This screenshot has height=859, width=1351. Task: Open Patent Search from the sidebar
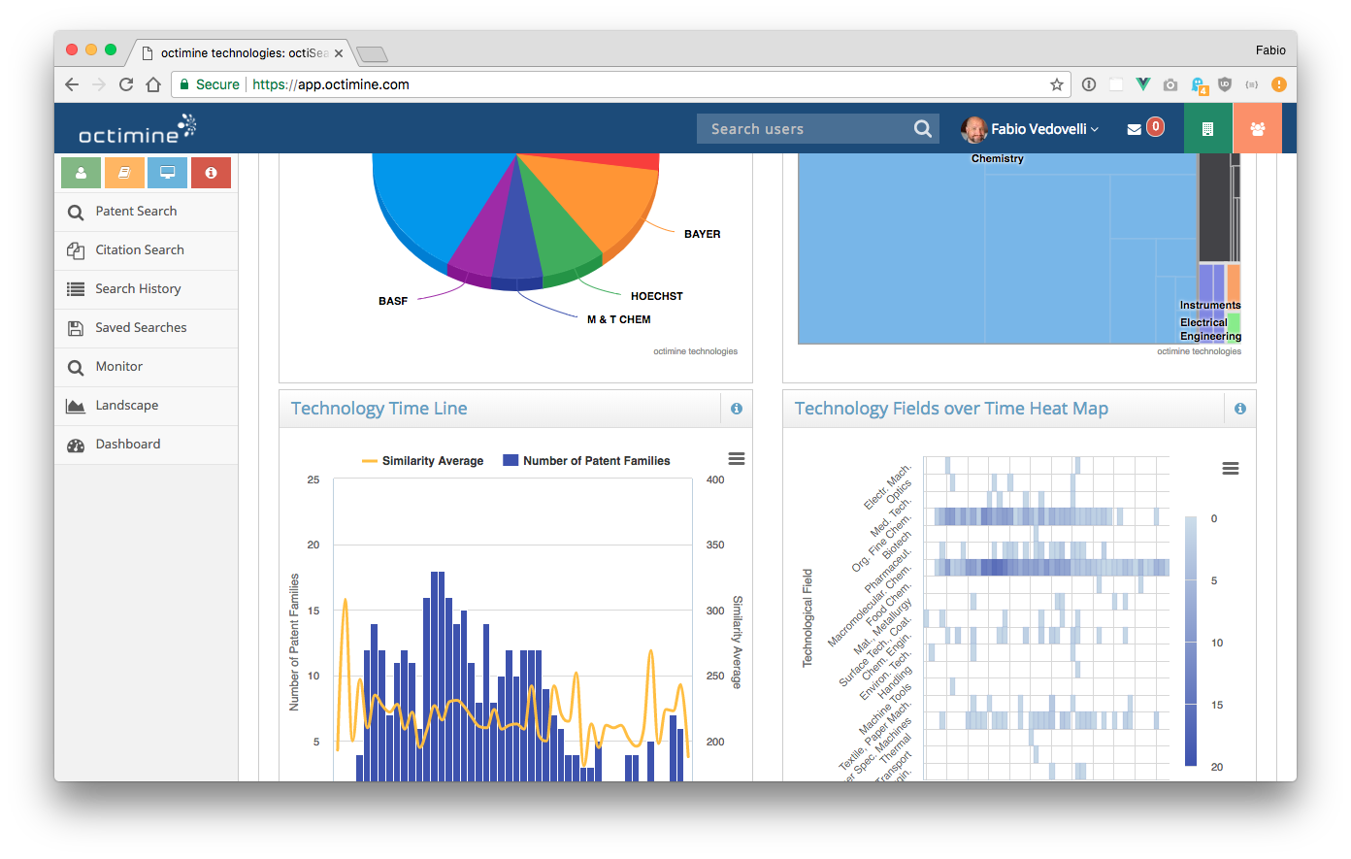[147, 212]
